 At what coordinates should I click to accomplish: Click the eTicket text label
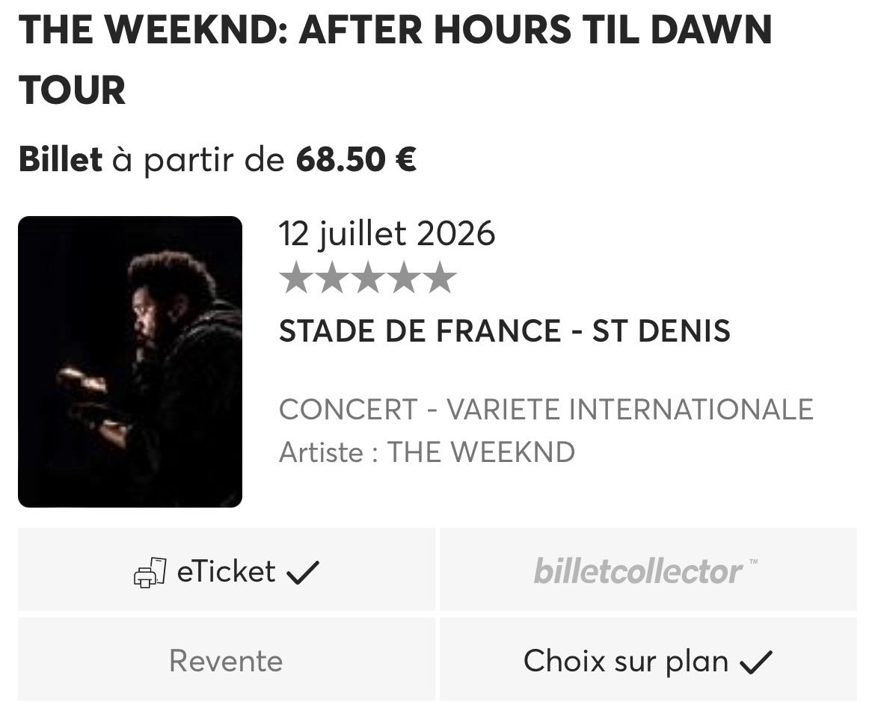pos(226,572)
